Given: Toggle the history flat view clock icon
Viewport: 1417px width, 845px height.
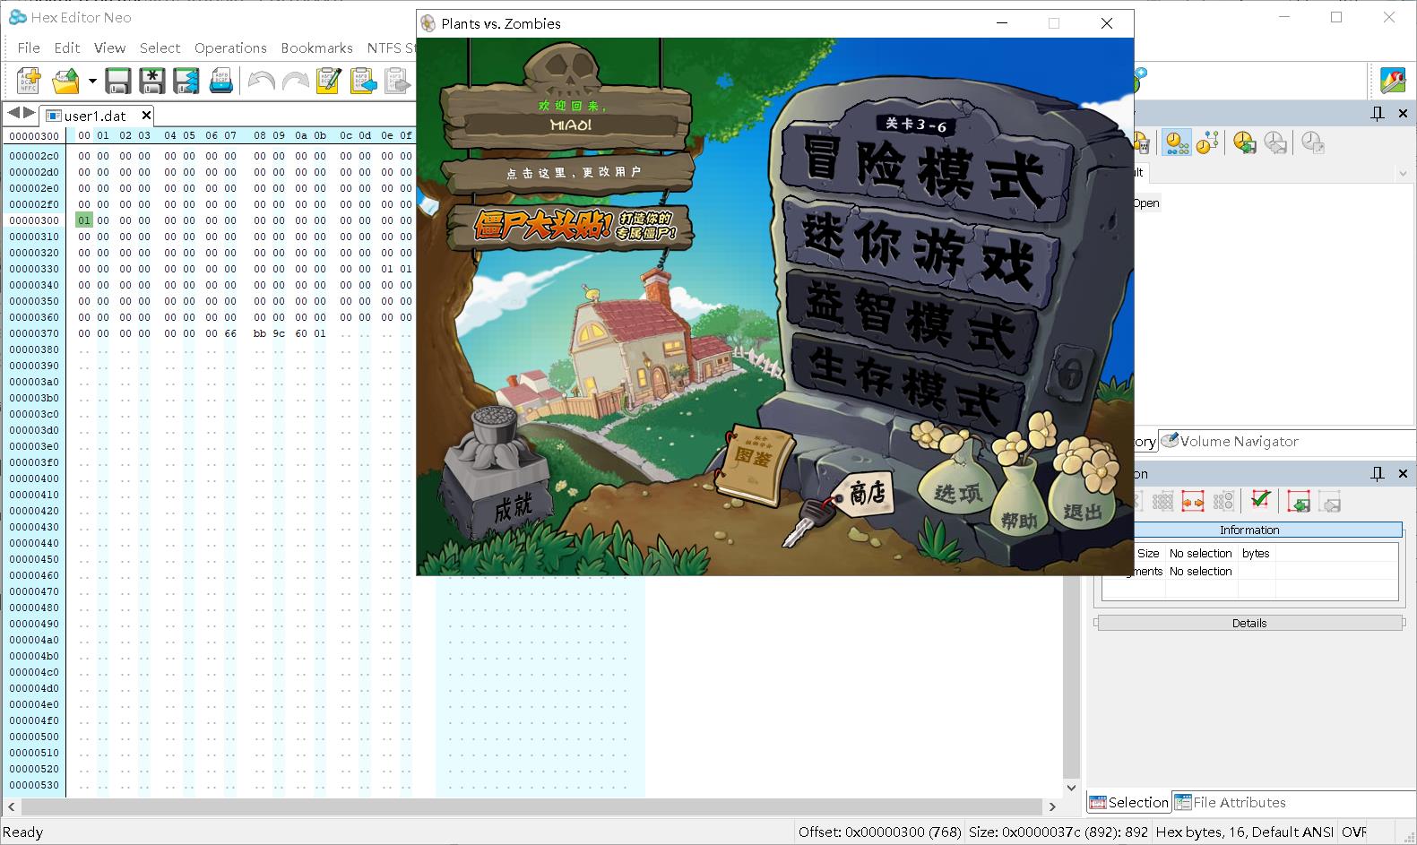Looking at the screenshot, I should [1177, 142].
